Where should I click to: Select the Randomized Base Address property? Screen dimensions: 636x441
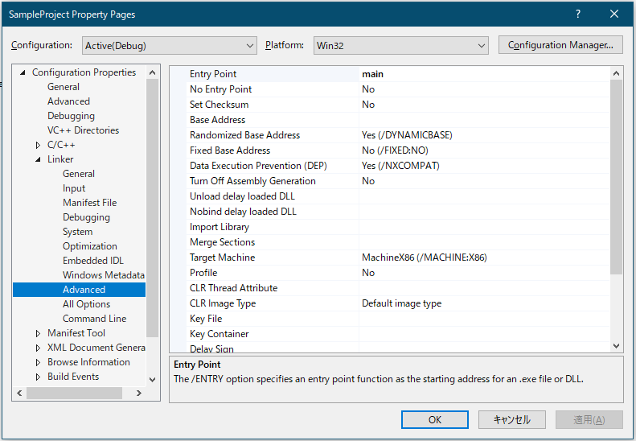(x=244, y=135)
